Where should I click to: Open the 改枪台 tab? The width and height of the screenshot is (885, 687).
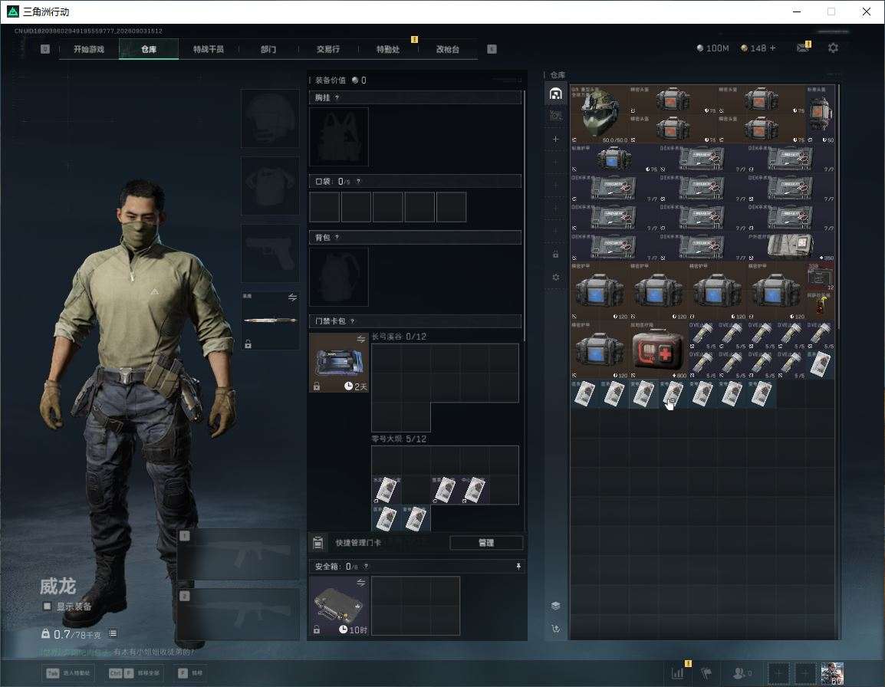tap(448, 49)
